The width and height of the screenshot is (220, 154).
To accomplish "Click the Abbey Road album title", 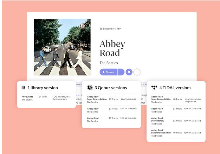I will pos(112,48).
